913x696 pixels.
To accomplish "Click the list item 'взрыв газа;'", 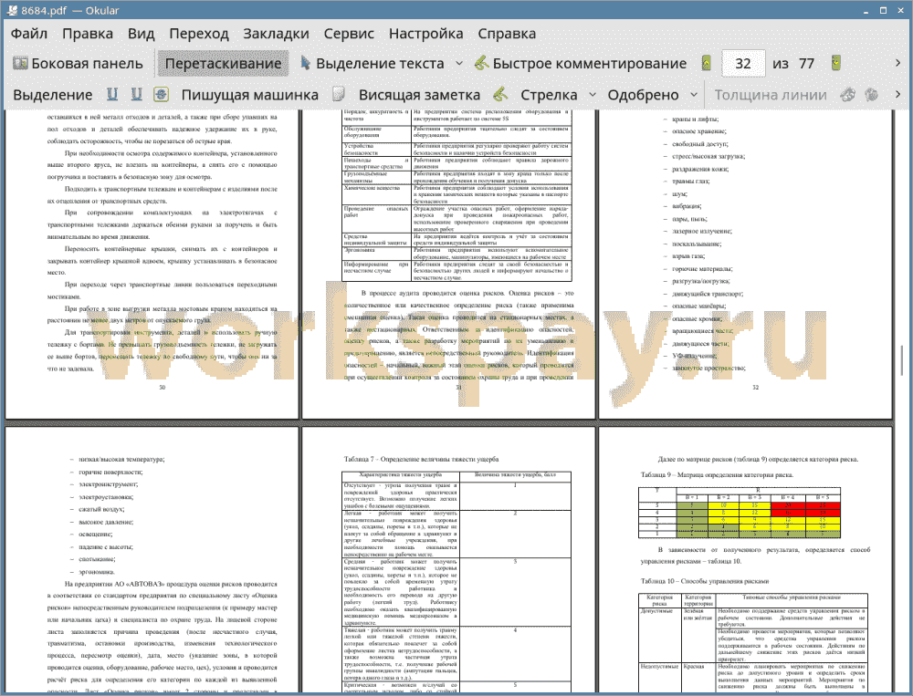I will (x=688, y=256).
